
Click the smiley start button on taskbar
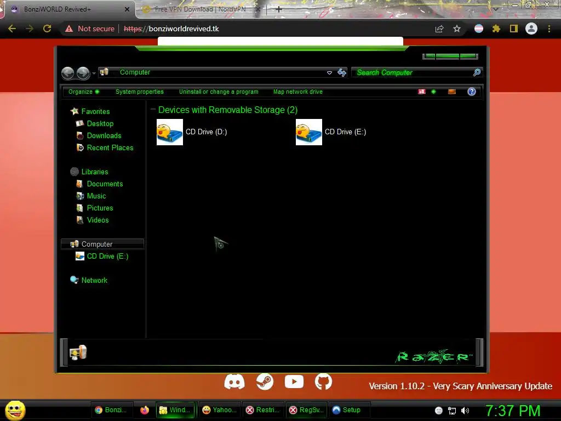15,410
